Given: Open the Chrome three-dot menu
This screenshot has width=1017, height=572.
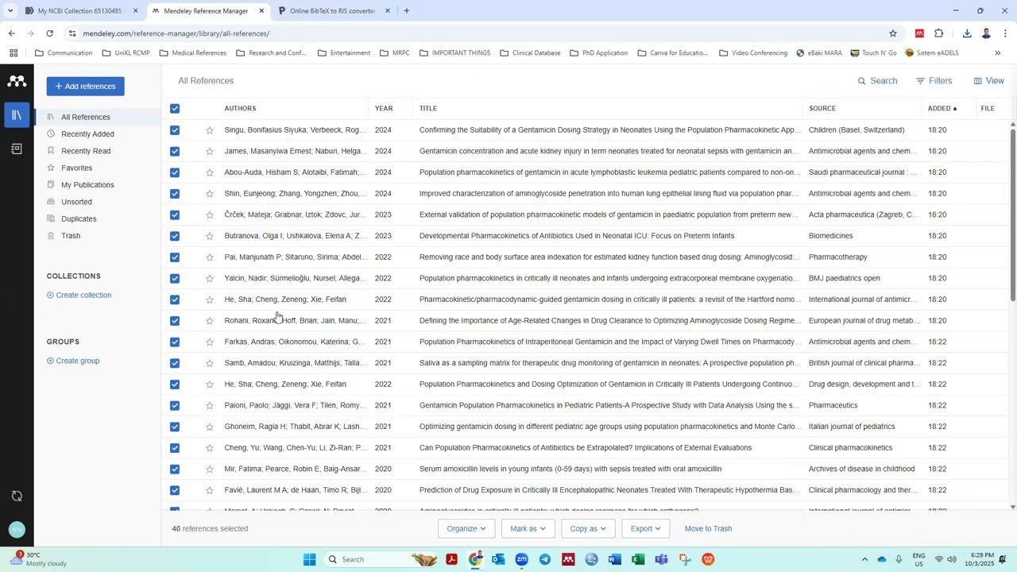Looking at the screenshot, I should tap(1005, 33).
